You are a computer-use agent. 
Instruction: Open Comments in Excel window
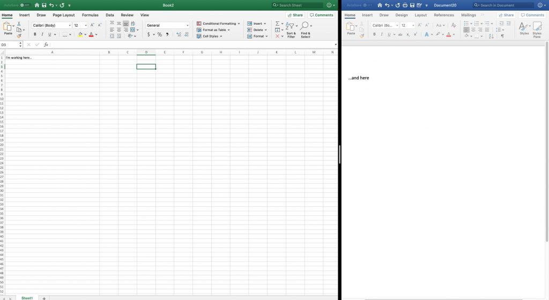tap(322, 15)
